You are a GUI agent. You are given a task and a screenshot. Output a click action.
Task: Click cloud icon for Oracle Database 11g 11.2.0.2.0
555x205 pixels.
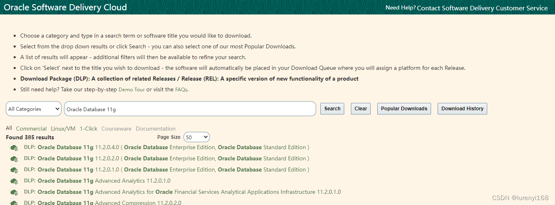pos(14,159)
